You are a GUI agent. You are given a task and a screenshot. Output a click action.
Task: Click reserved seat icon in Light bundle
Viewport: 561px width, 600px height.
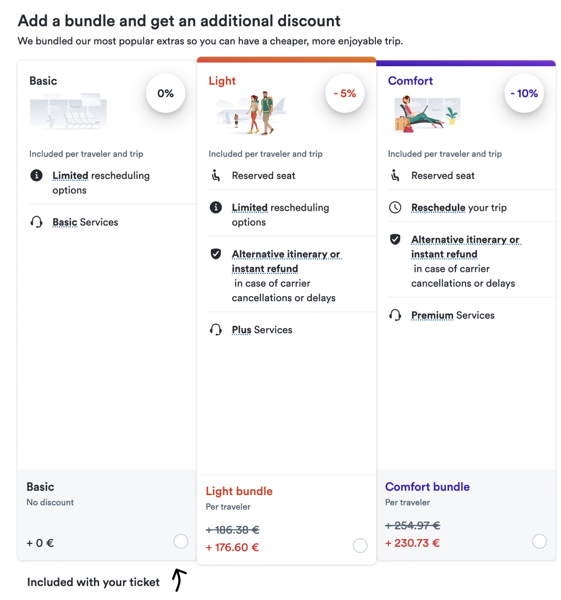[216, 175]
